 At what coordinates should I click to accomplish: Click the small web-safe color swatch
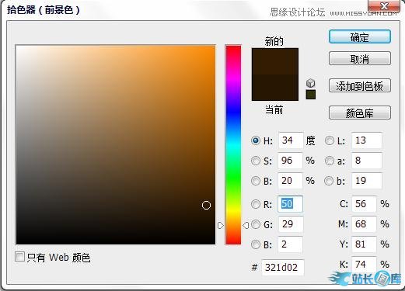click(311, 95)
